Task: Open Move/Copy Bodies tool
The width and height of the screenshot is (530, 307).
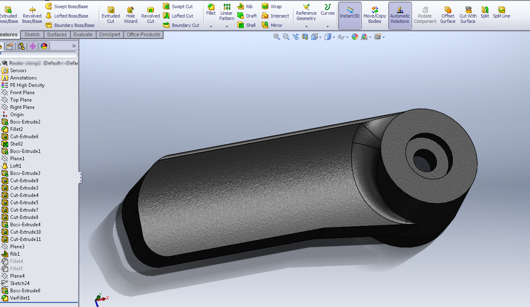Action: (375, 15)
